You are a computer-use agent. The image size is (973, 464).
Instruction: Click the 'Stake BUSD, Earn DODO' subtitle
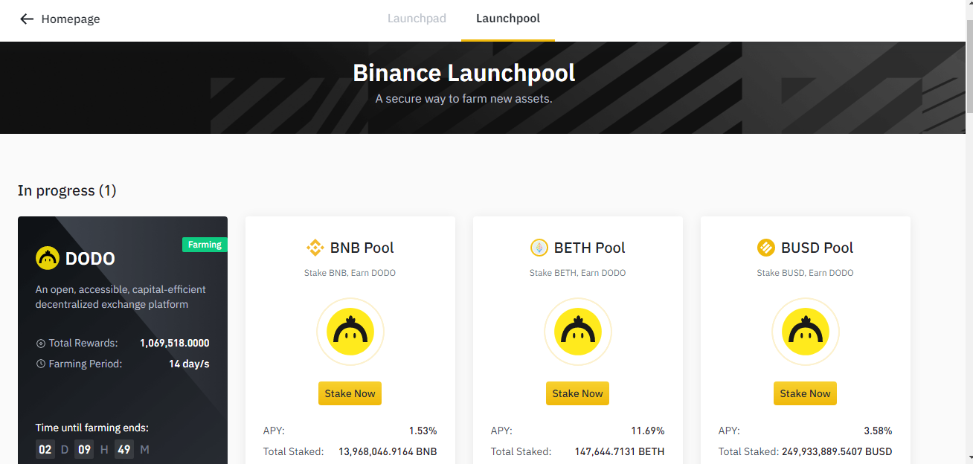coord(805,273)
